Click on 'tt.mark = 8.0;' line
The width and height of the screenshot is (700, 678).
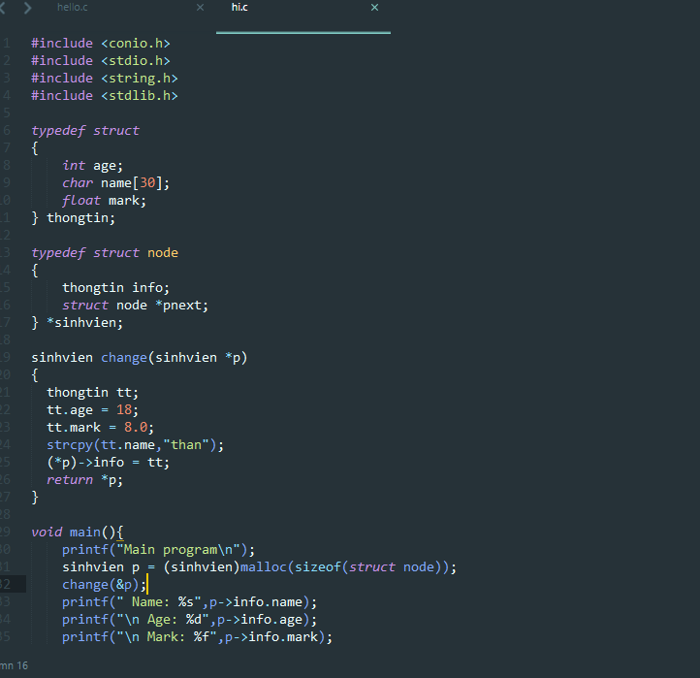click(x=101, y=428)
